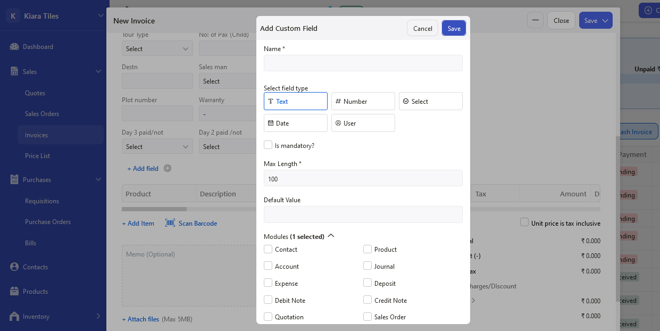This screenshot has width=660, height=331.
Task: Collapse the Sales sidebar section
Action: click(x=98, y=71)
